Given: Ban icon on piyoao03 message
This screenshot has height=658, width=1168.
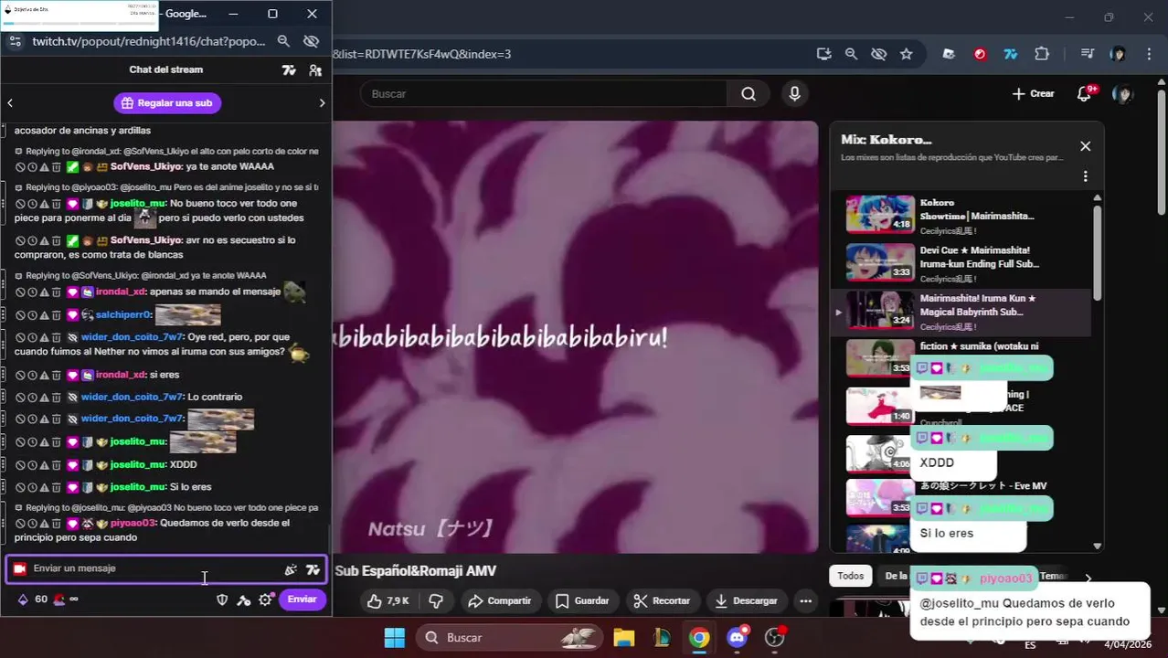Looking at the screenshot, I should [x=19, y=524].
